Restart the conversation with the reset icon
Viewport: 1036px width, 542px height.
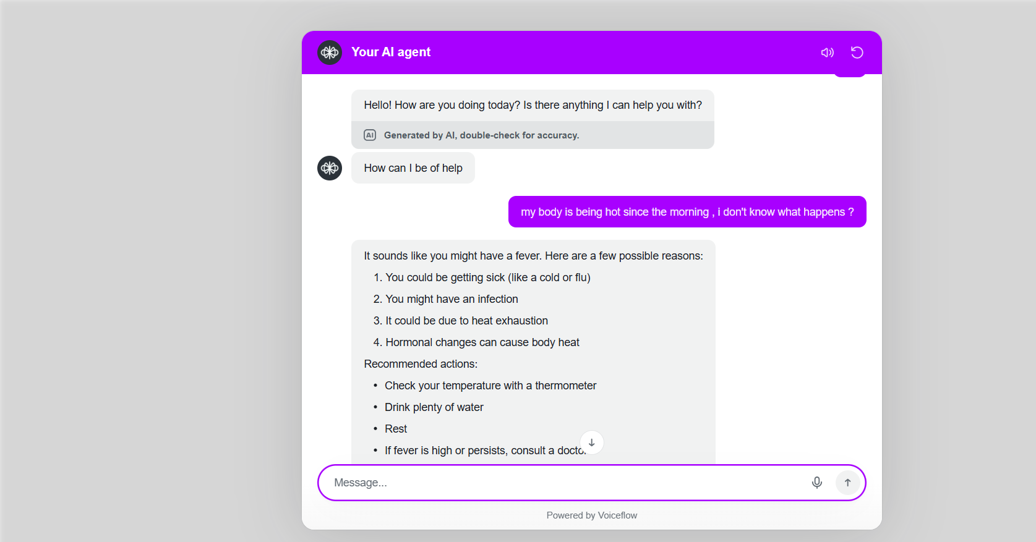click(857, 53)
